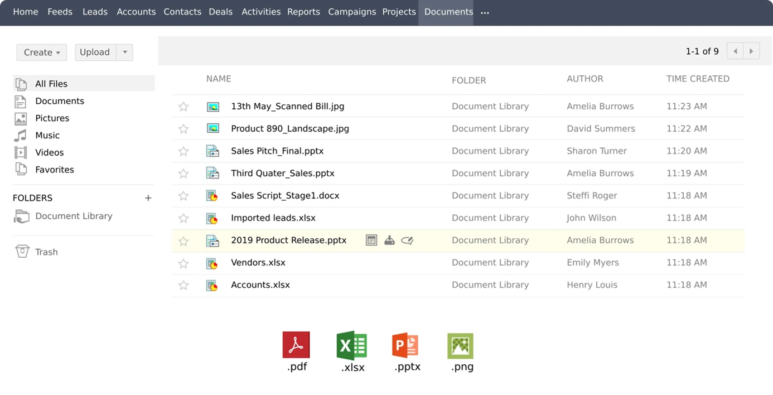Screen dimensions: 773x395
Task: Open the comment/review icon on 2019 Product Release.pptx
Action: point(407,240)
